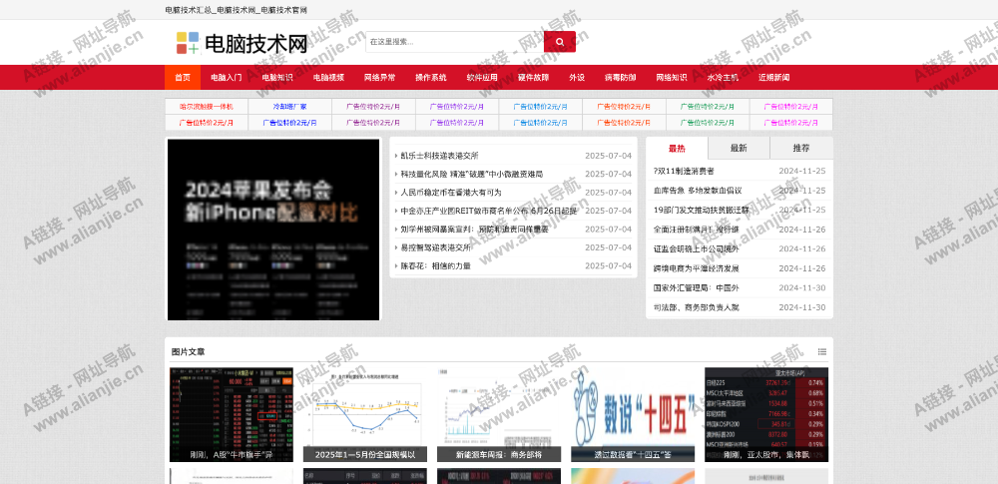
Task: Click the search box 在这里搜索
Action: (x=454, y=42)
